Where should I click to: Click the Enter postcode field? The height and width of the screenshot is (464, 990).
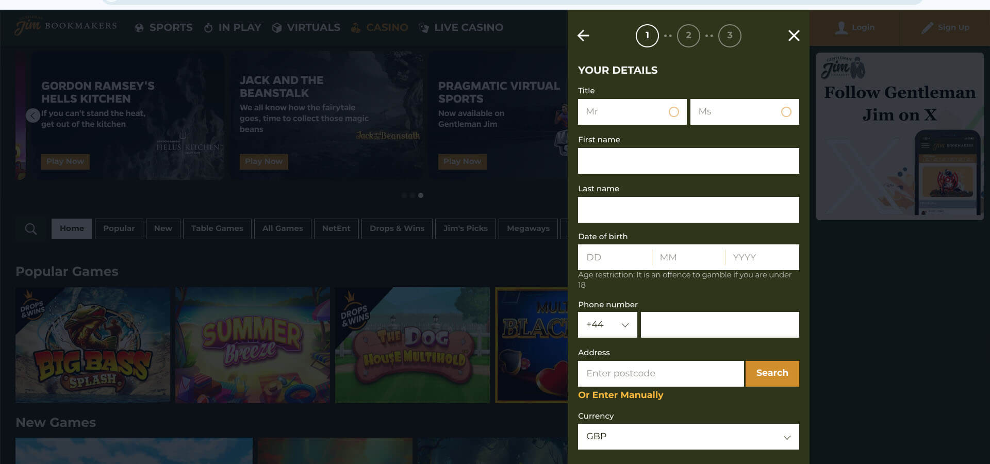coord(661,374)
